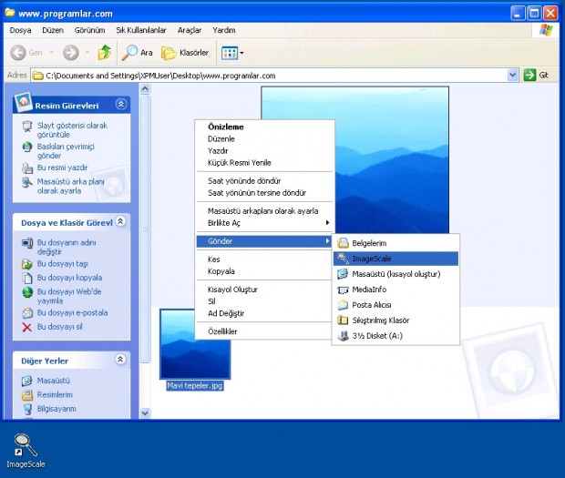The height and width of the screenshot is (478, 565).
Task: Click Bilgisayarım computer icon
Action: pos(27,409)
